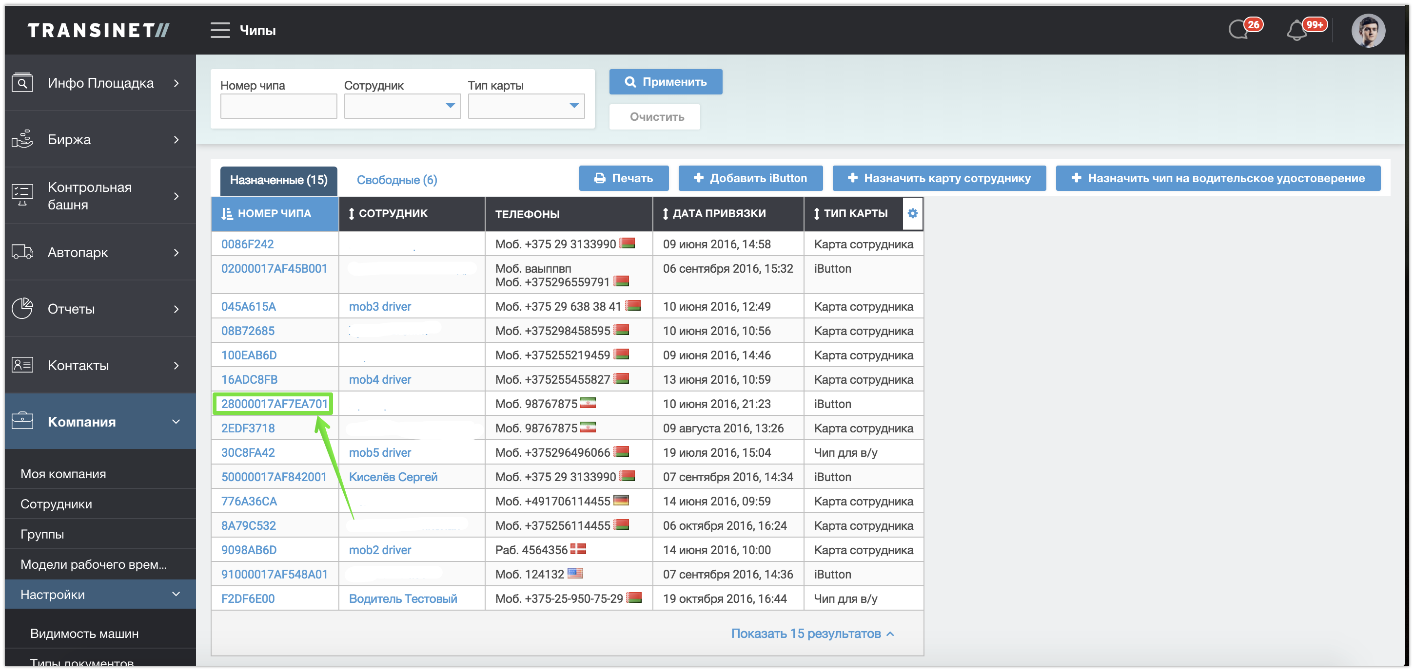
Task: Open chip 50000017AF842001 link
Action: pyautogui.click(x=274, y=477)
